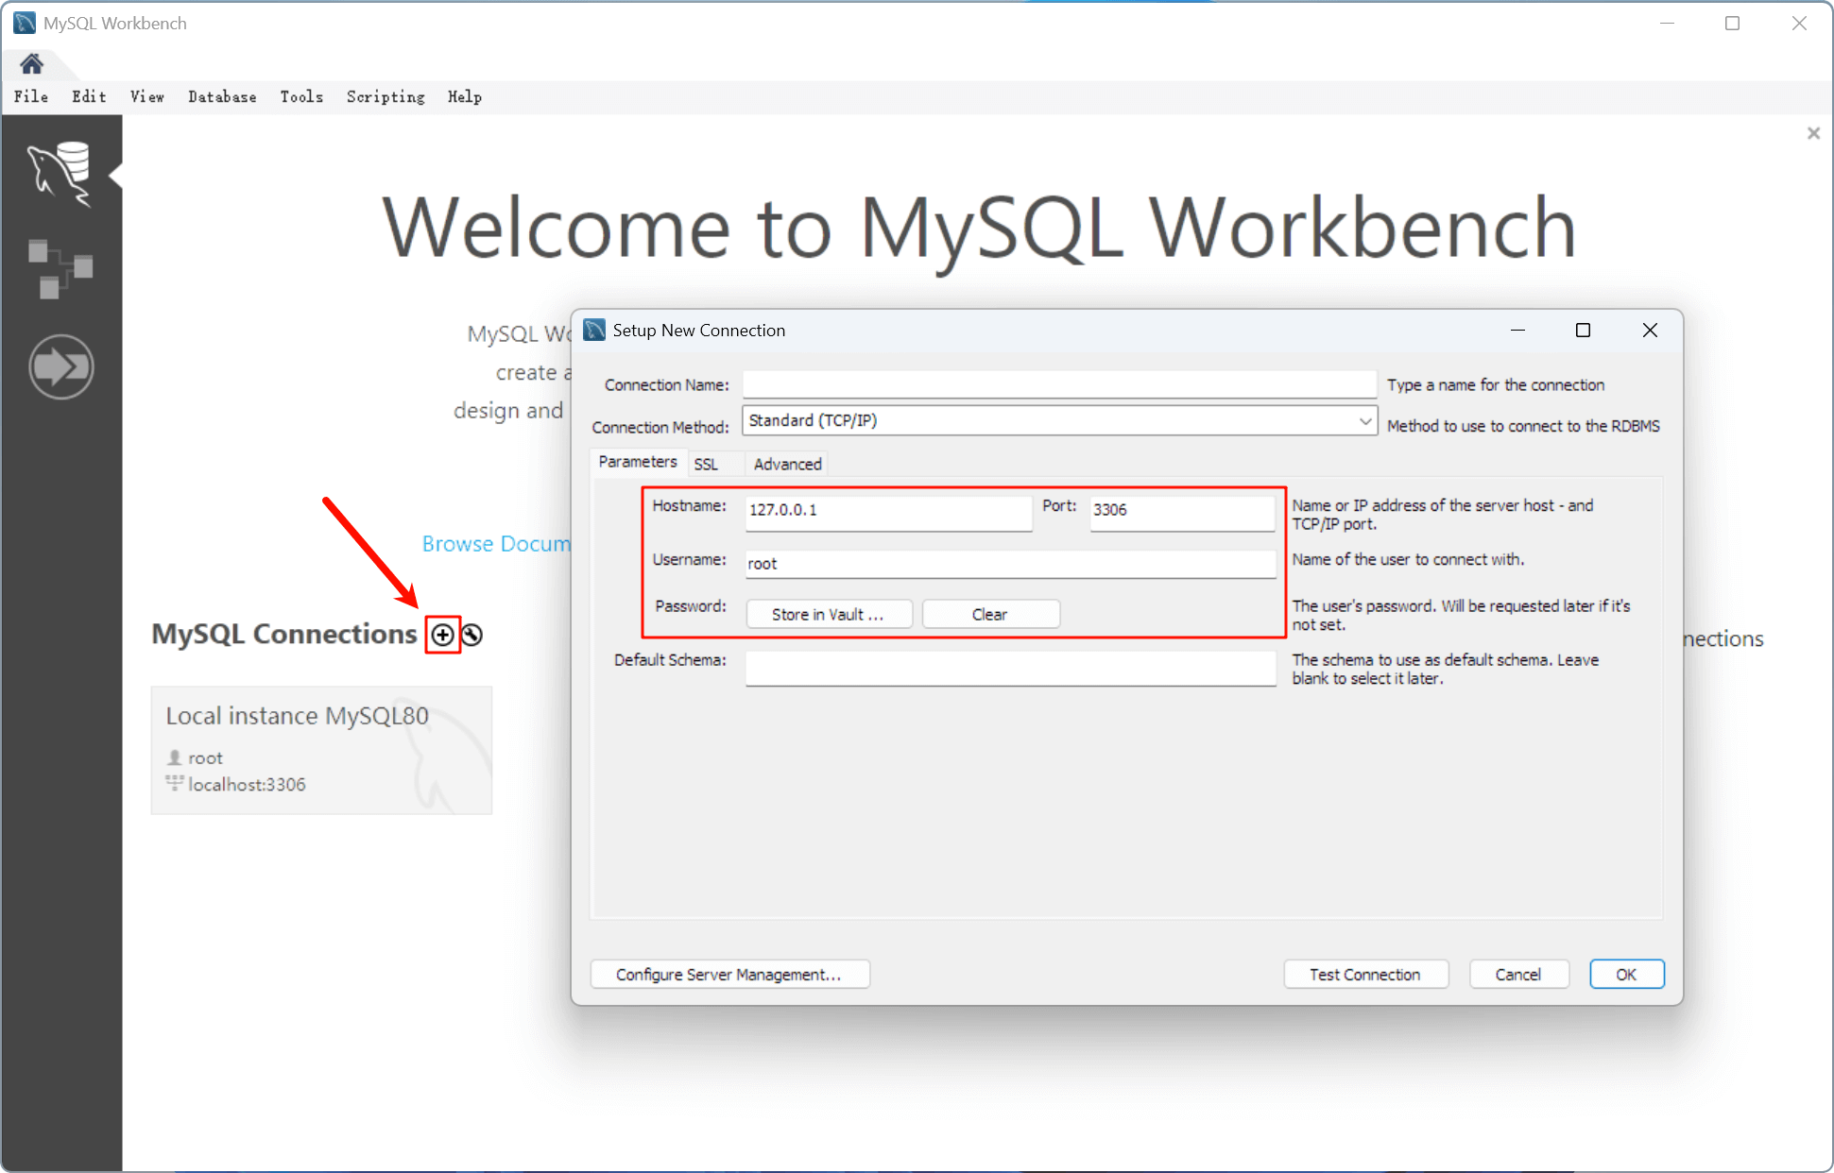Minimize the Setup New Connection dialog
This screenshot has height=1173, width=1834.
[x=1517, y=330]
